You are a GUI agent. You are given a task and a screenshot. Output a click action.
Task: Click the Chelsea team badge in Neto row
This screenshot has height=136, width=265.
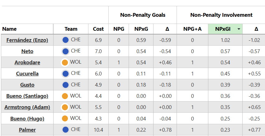65,51
